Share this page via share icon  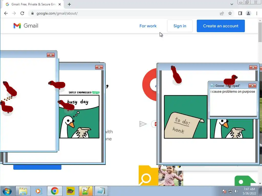(x=222, y=13)
